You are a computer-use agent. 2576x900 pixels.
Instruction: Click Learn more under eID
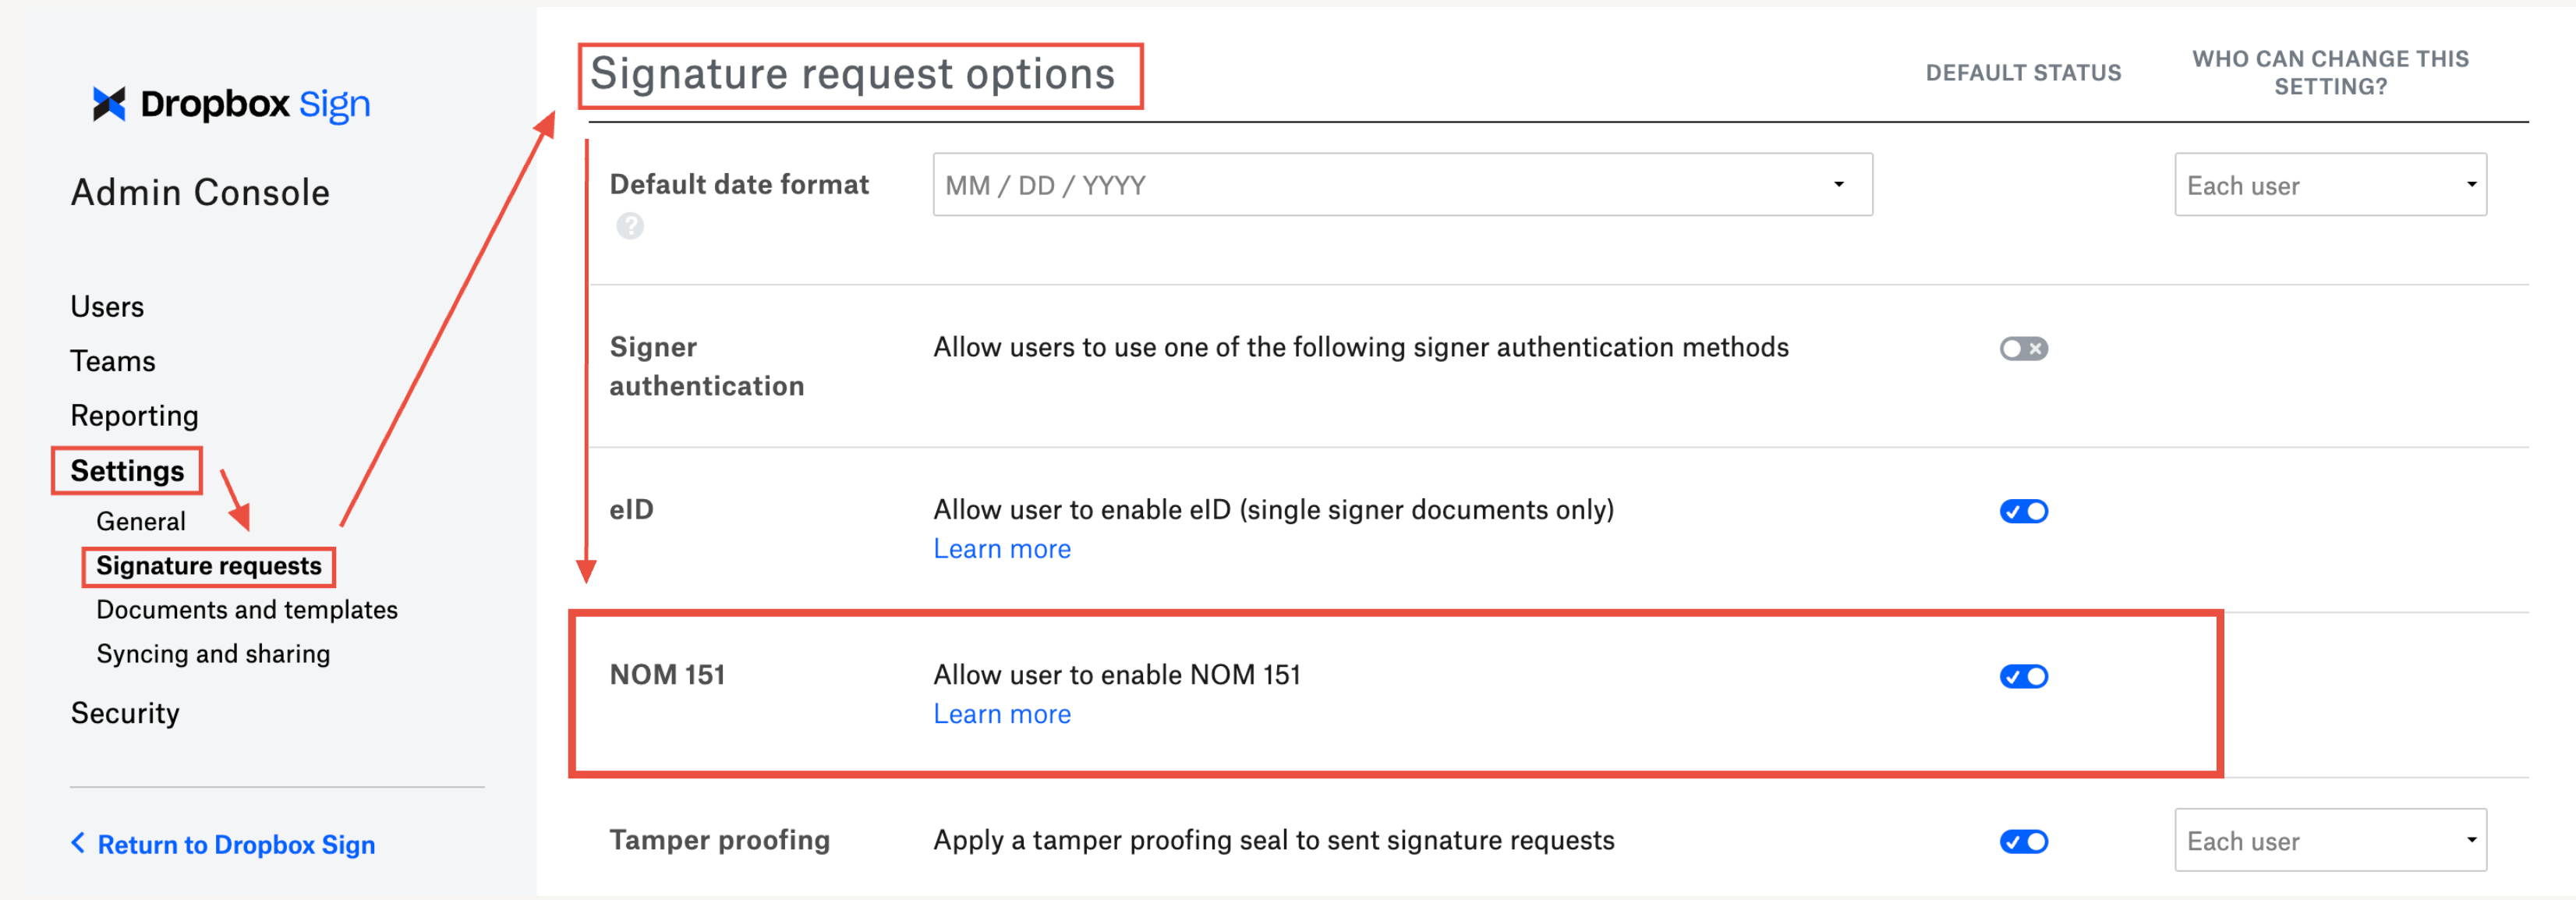pyautogui.click(x=1001, y=548)
